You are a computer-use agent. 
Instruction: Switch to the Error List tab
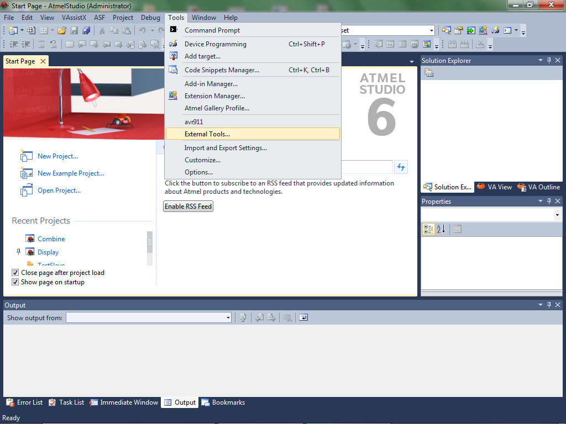(x=24, y=402)
